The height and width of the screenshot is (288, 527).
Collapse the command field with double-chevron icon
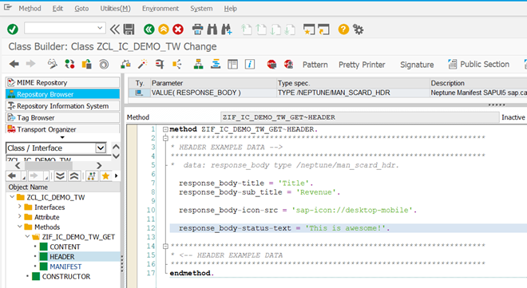115,30
